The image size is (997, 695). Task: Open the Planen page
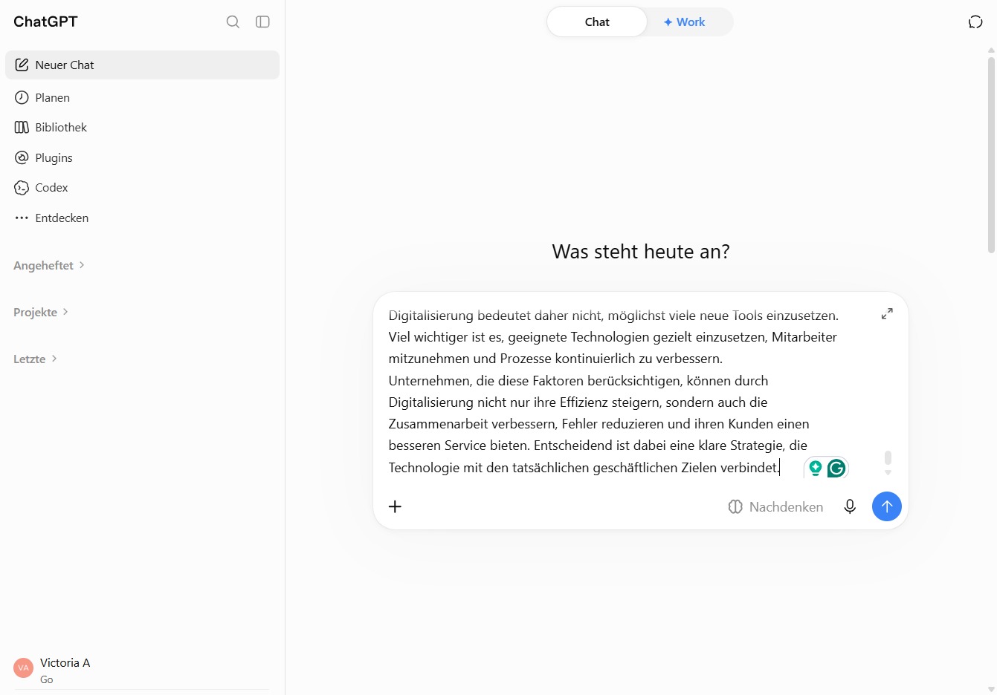tap(142, 97)
